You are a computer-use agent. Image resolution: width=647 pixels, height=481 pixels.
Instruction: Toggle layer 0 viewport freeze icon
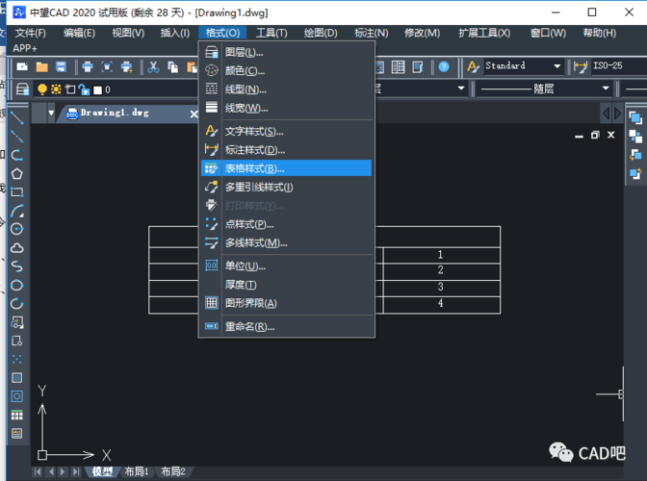click(x=70, y=89)
